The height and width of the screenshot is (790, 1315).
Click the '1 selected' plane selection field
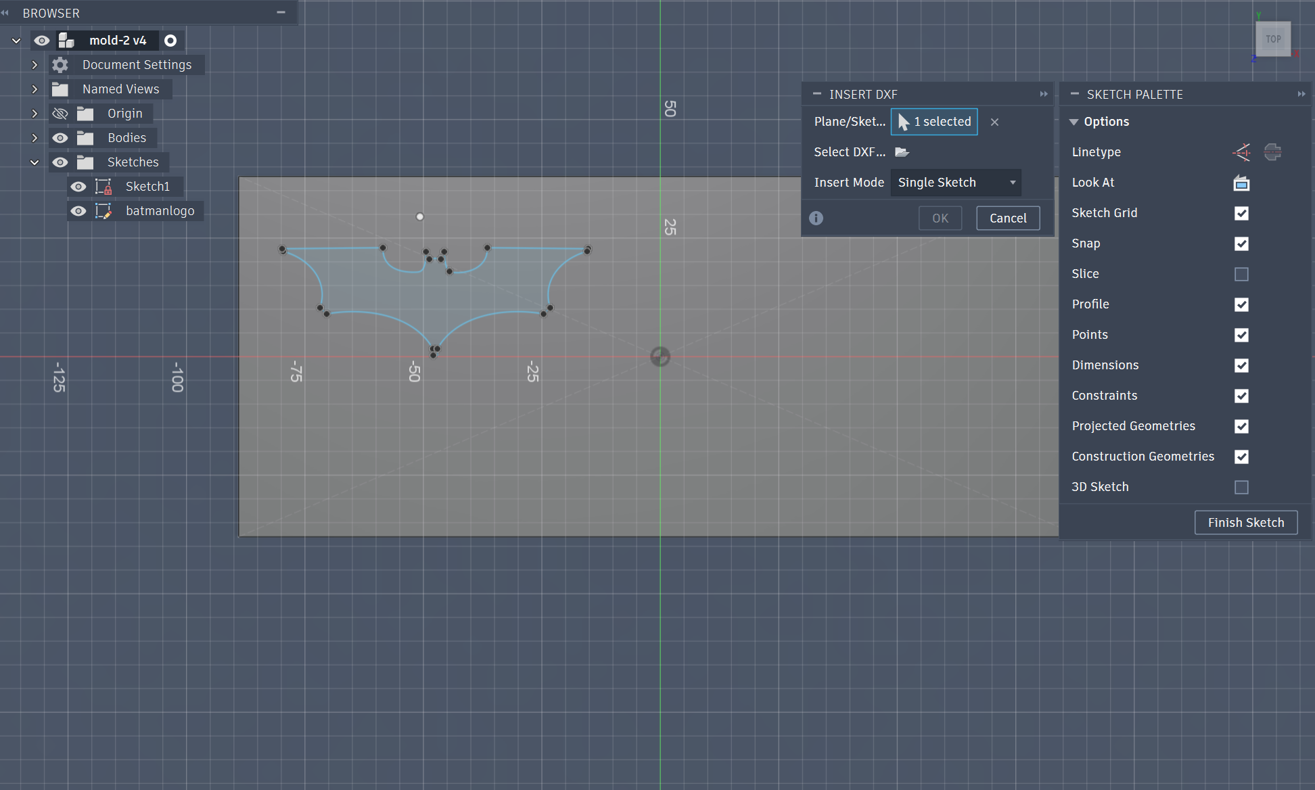[934, 122]
